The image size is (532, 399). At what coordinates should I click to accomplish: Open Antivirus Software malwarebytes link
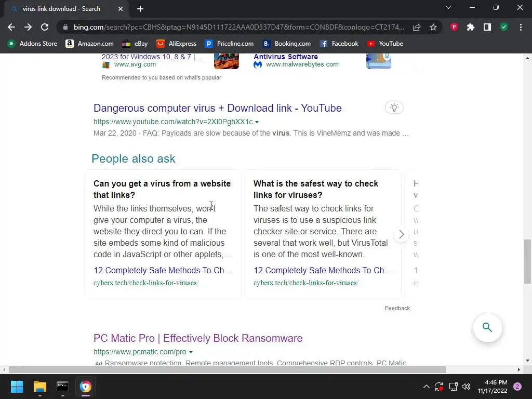[x=286, y=57]
